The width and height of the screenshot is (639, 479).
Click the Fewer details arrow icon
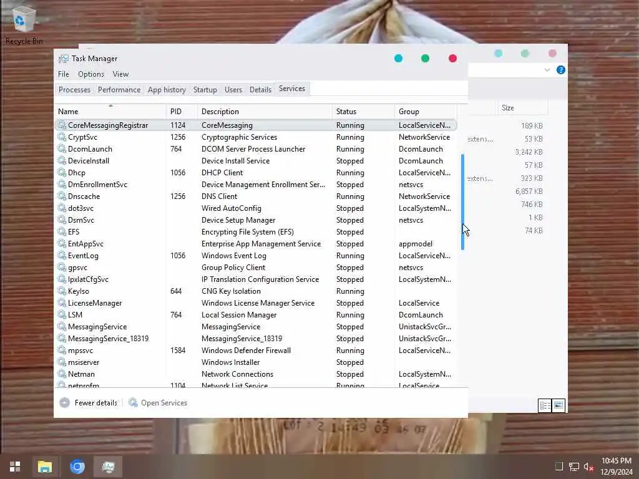point(64,403)
